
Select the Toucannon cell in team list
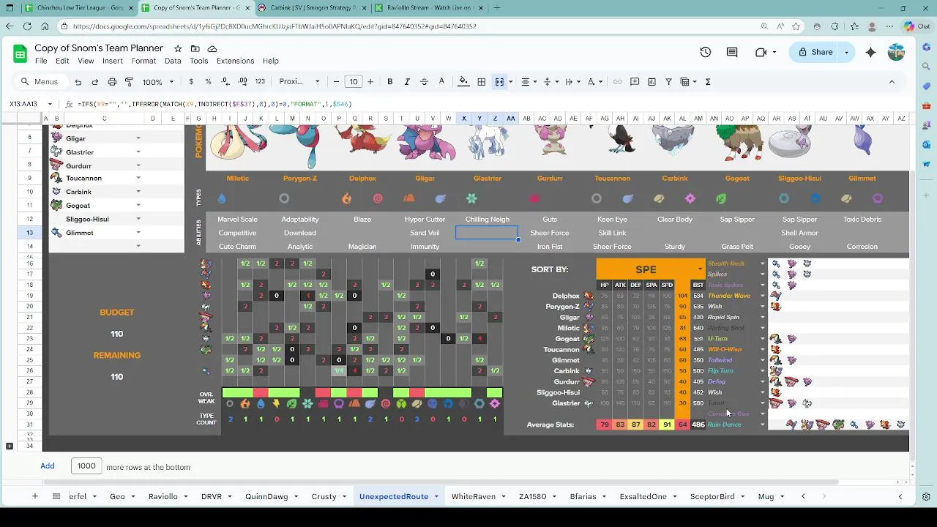point(83,179)
